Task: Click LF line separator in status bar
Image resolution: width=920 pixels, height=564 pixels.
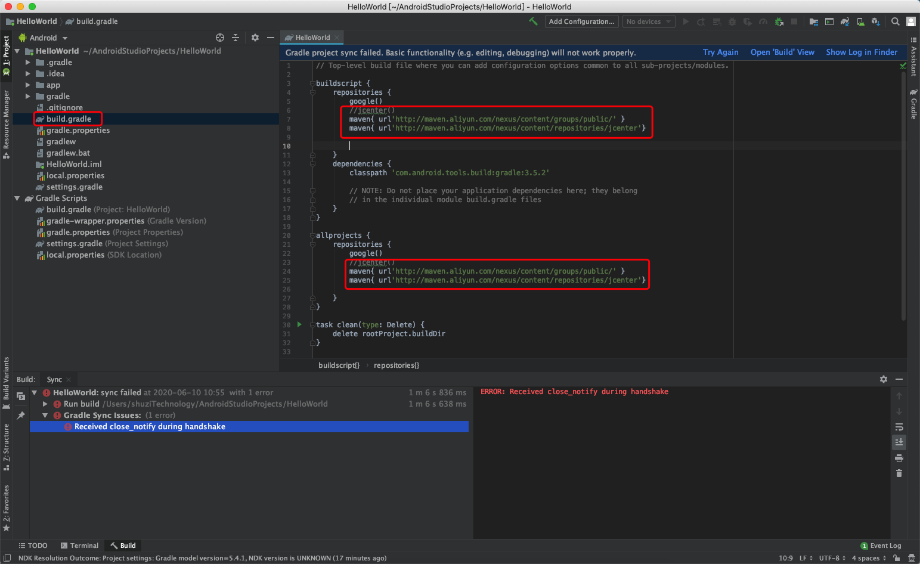Action: 806,558
